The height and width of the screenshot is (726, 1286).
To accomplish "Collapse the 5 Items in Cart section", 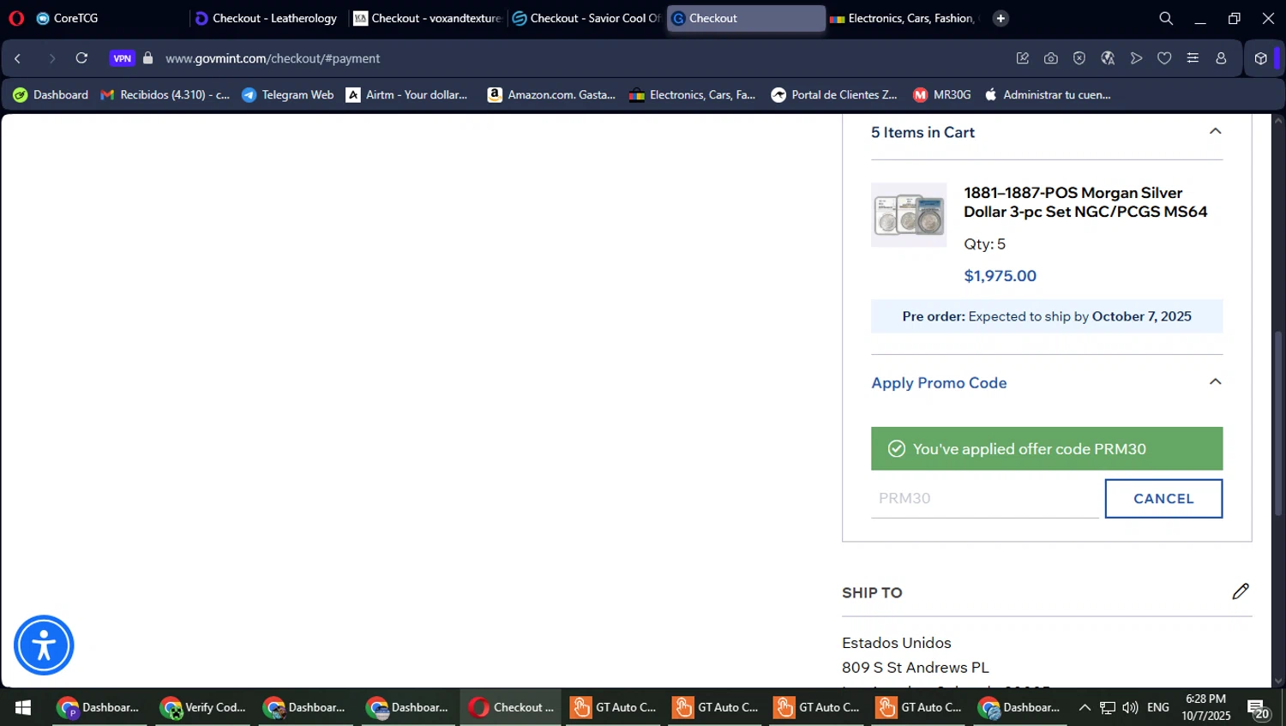I will pos(1215,131).
